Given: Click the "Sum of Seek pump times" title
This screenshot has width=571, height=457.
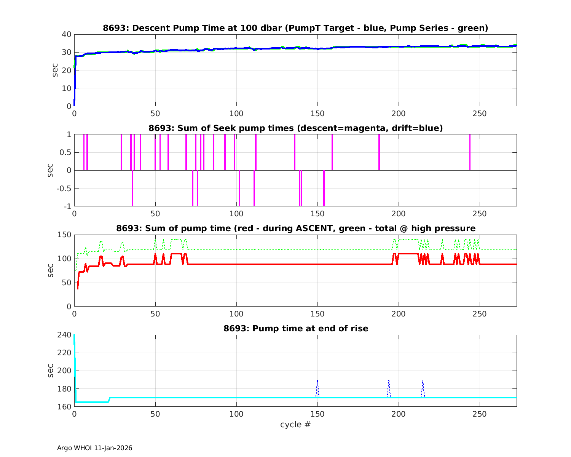Looking at the screenshot, I should 295,128.
